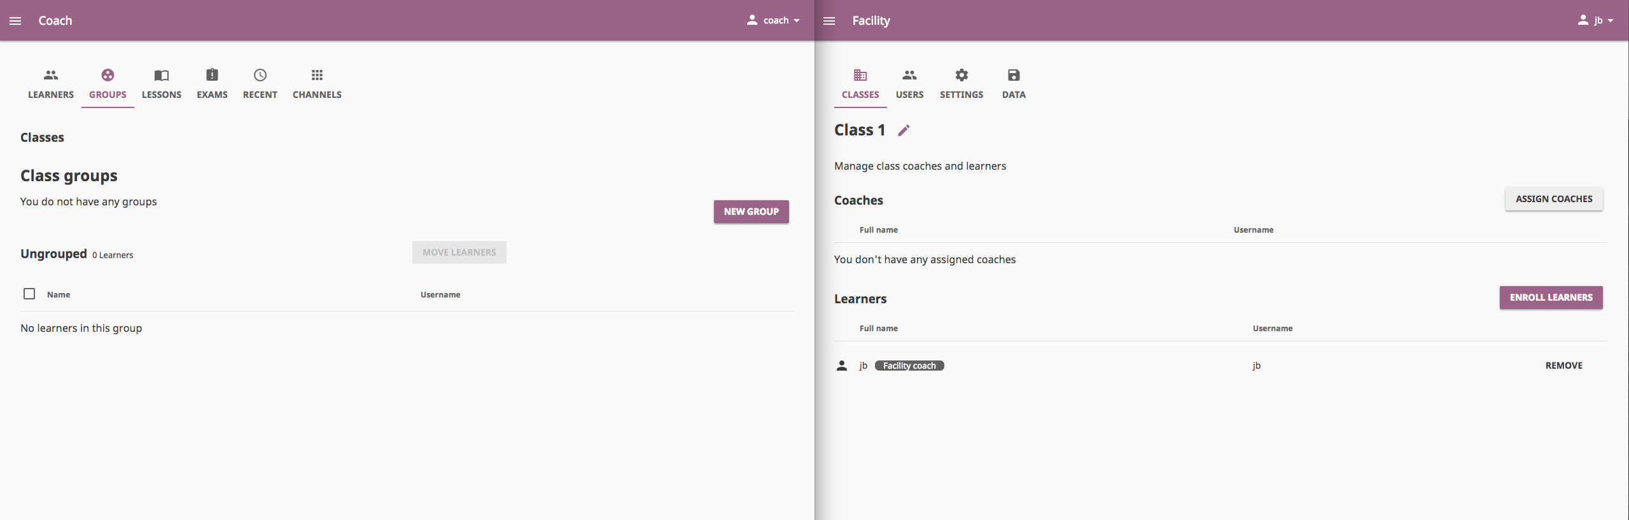1629x520 pixels.
Task: Expand the jb user dropdown
Action: coord(1595,20)
